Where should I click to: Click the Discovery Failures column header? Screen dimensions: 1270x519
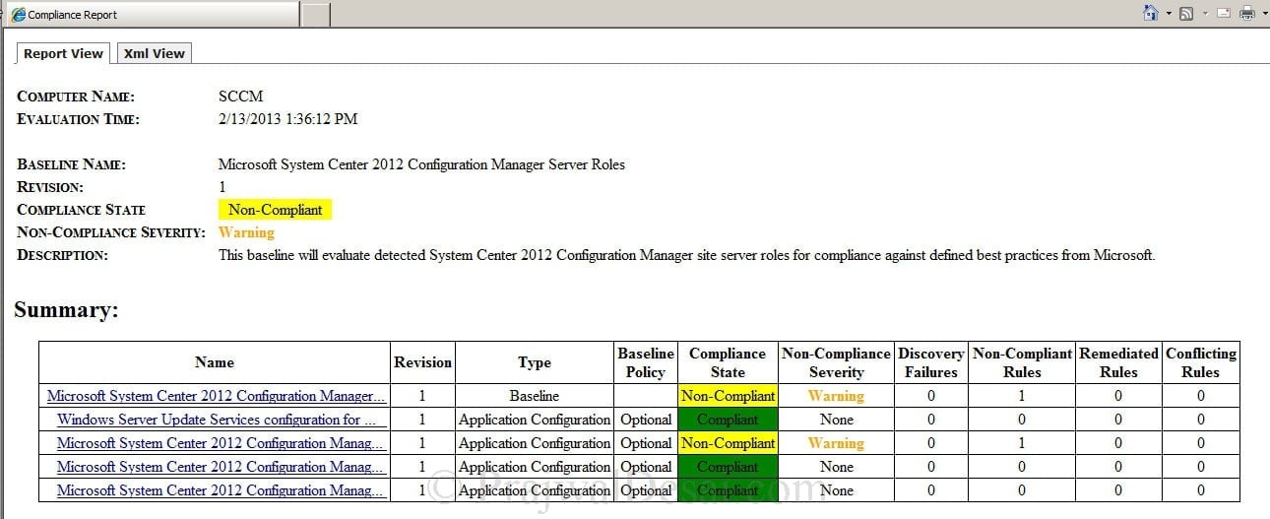point(931,362)
